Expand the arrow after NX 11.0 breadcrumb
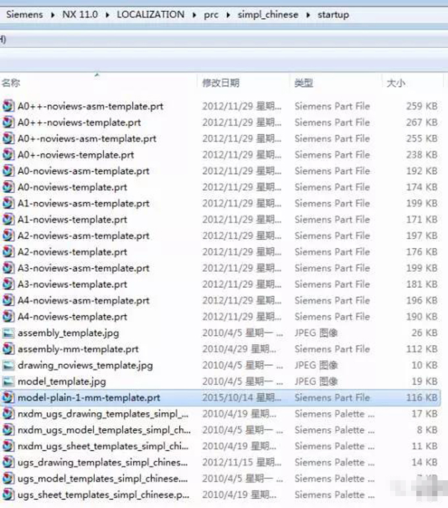This screenshot has height=508, width=448. pos(108,15)
